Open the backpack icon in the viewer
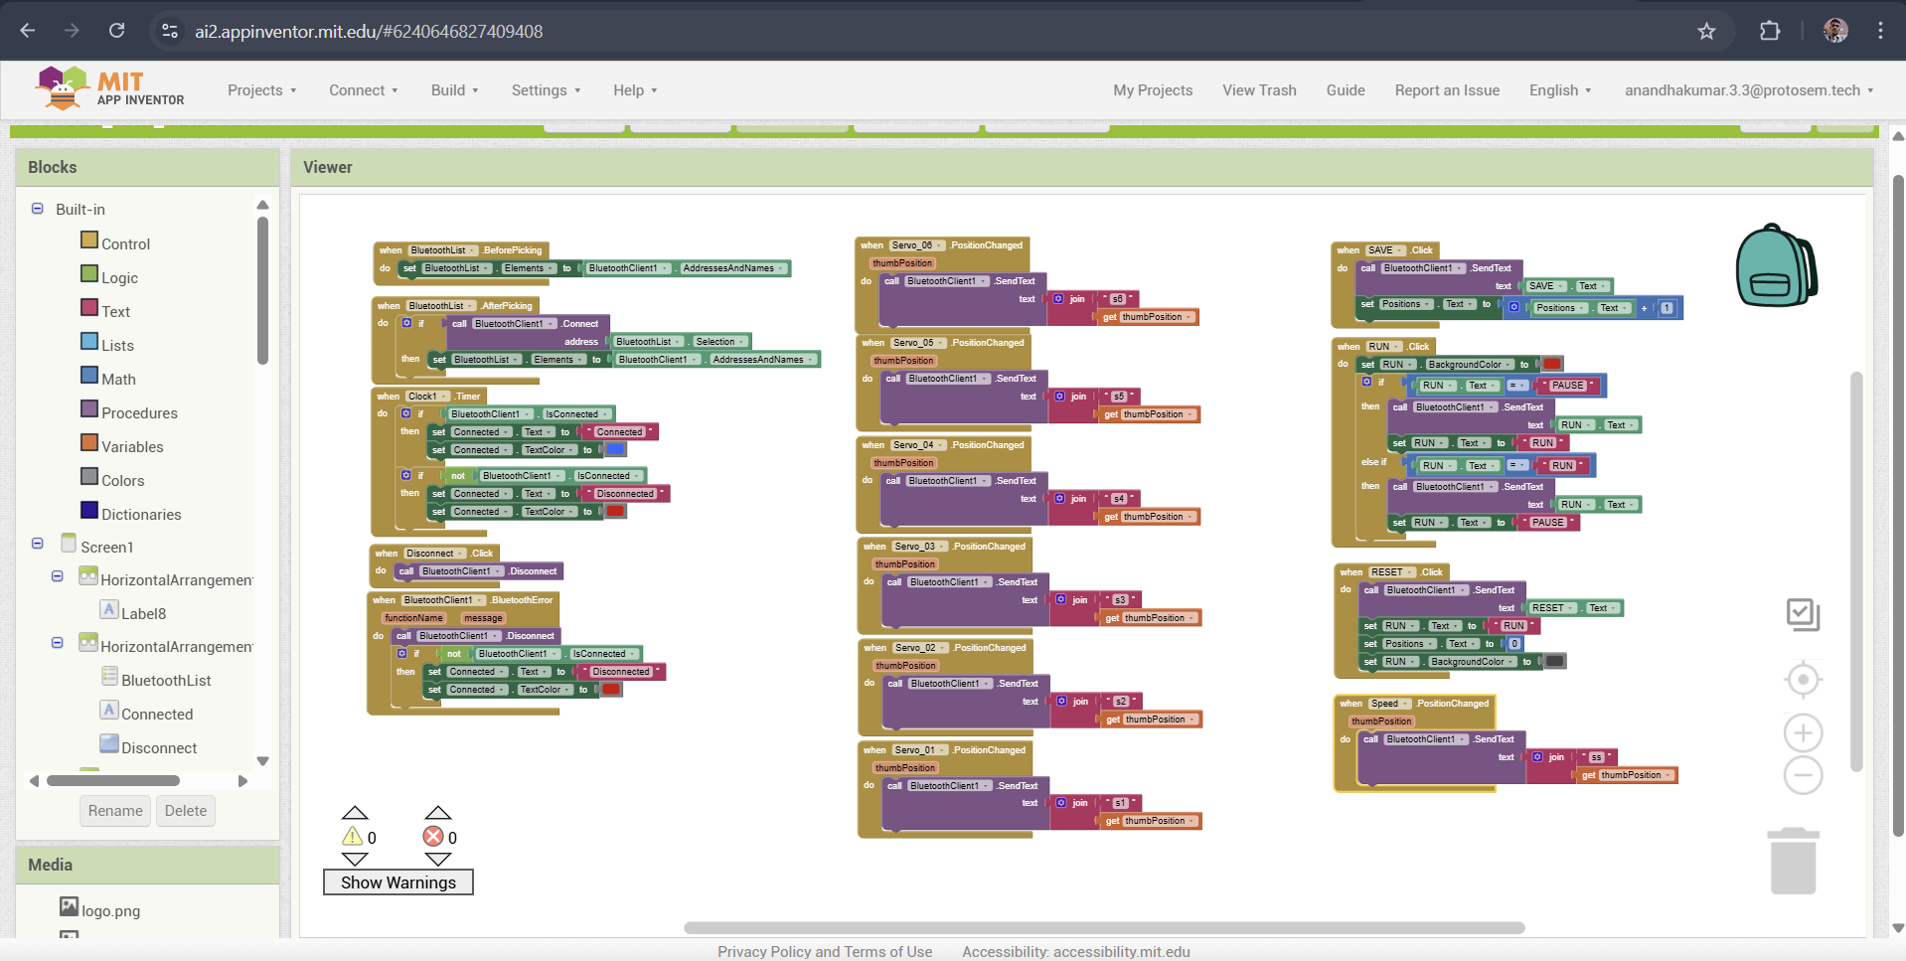Screen dimensions: 1906x961 [x=1776, y=265]
